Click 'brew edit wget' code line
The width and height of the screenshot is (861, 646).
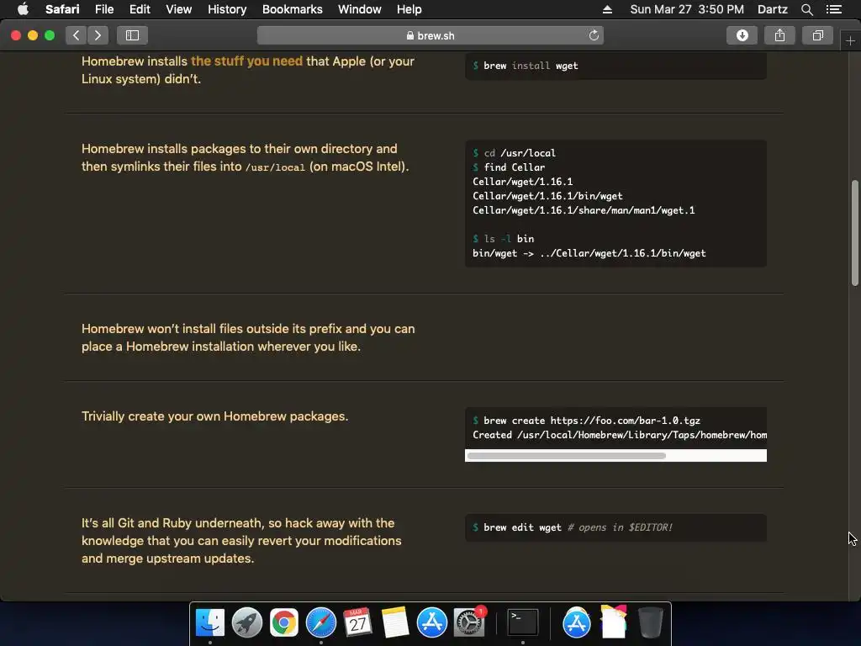[573, 527]
